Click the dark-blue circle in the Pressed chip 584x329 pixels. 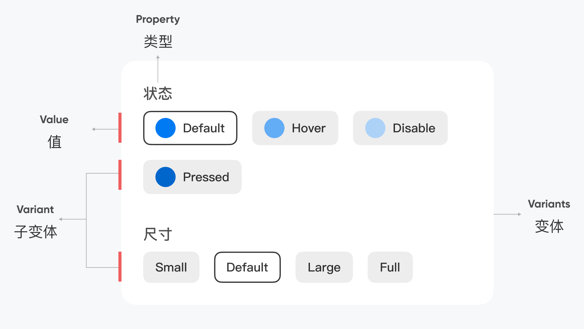[166, 177]
